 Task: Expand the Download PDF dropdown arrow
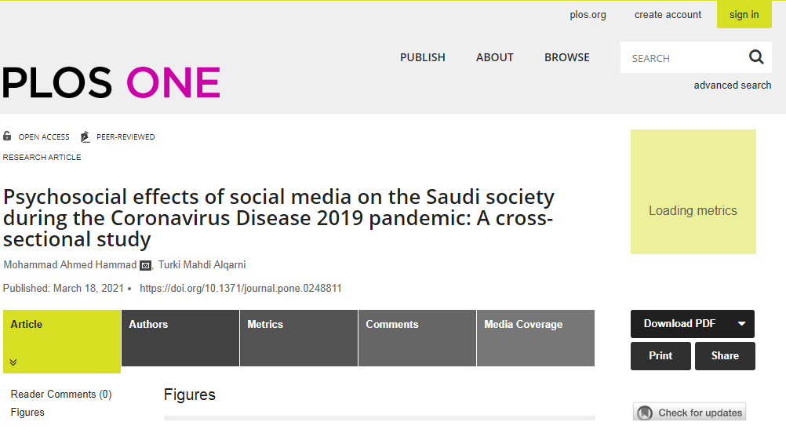pyautogui.click(x=741, y=324)
